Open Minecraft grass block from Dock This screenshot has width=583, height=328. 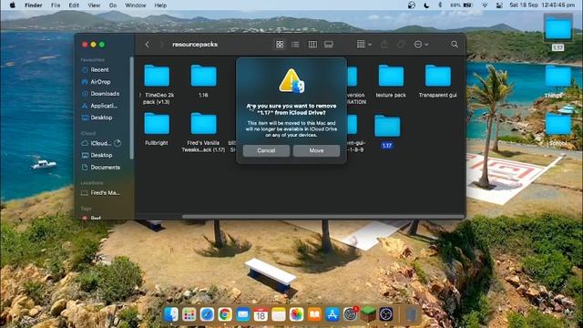[368, 314]
